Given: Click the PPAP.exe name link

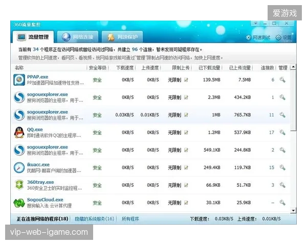Looking at the screenshot, I should [37, 77].
